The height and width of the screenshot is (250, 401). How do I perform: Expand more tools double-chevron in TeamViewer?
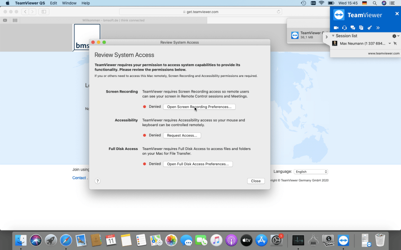pos(378,28)
